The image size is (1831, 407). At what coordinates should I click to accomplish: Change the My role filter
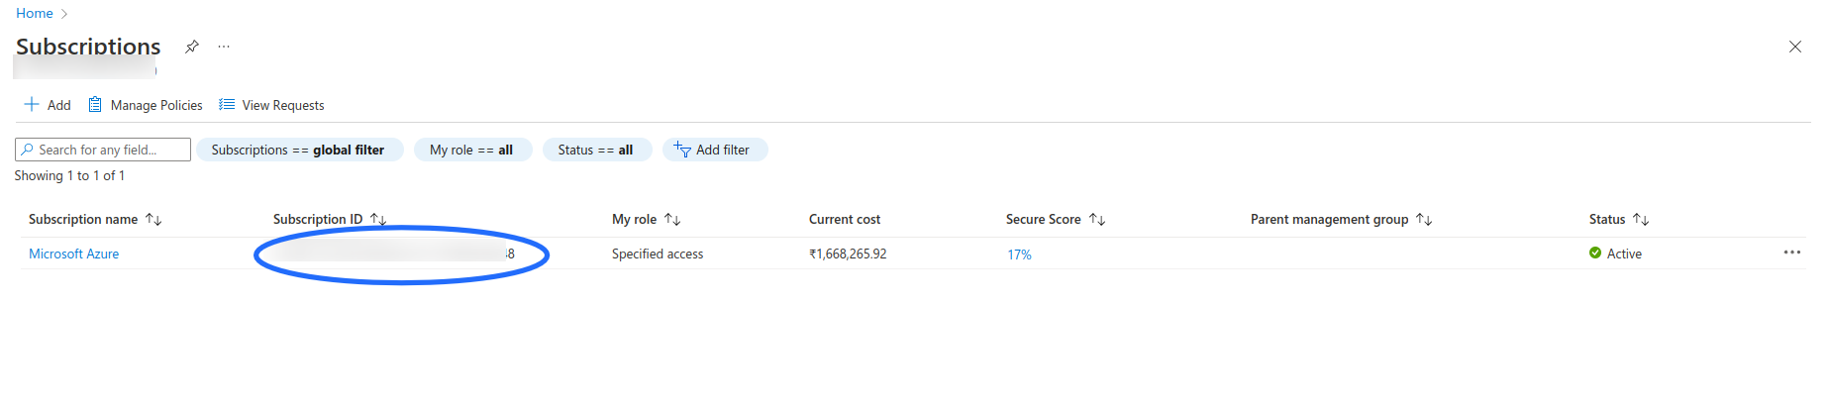pyautogui.click(x=471, y=150)
